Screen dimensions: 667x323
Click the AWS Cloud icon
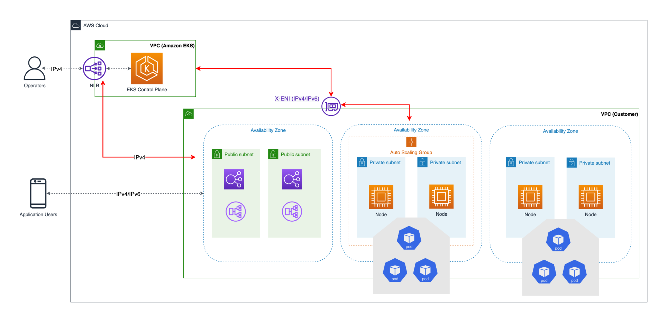pos(76,25)
